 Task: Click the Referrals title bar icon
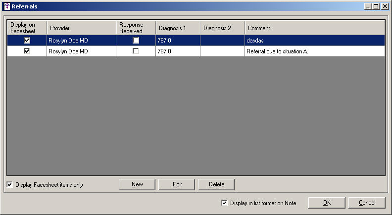6,6
